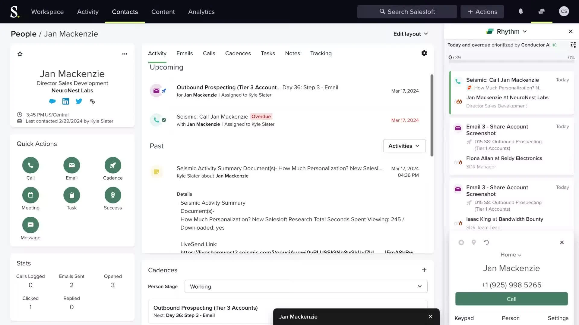This screenshot has width=579, height=325.
Task: Switch to the Cadences tab
Action: coord(238,53)
